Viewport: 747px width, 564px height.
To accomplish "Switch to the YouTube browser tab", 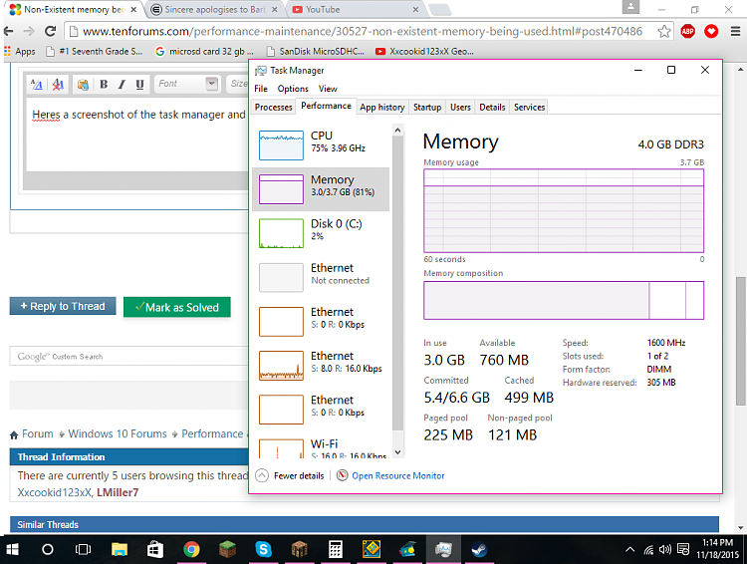I will coord(355,10).
